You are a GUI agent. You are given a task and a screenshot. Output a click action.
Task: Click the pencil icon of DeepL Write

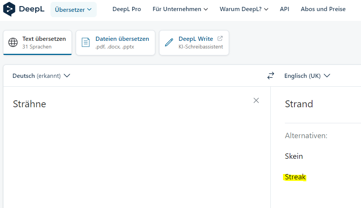coord(169,42)
